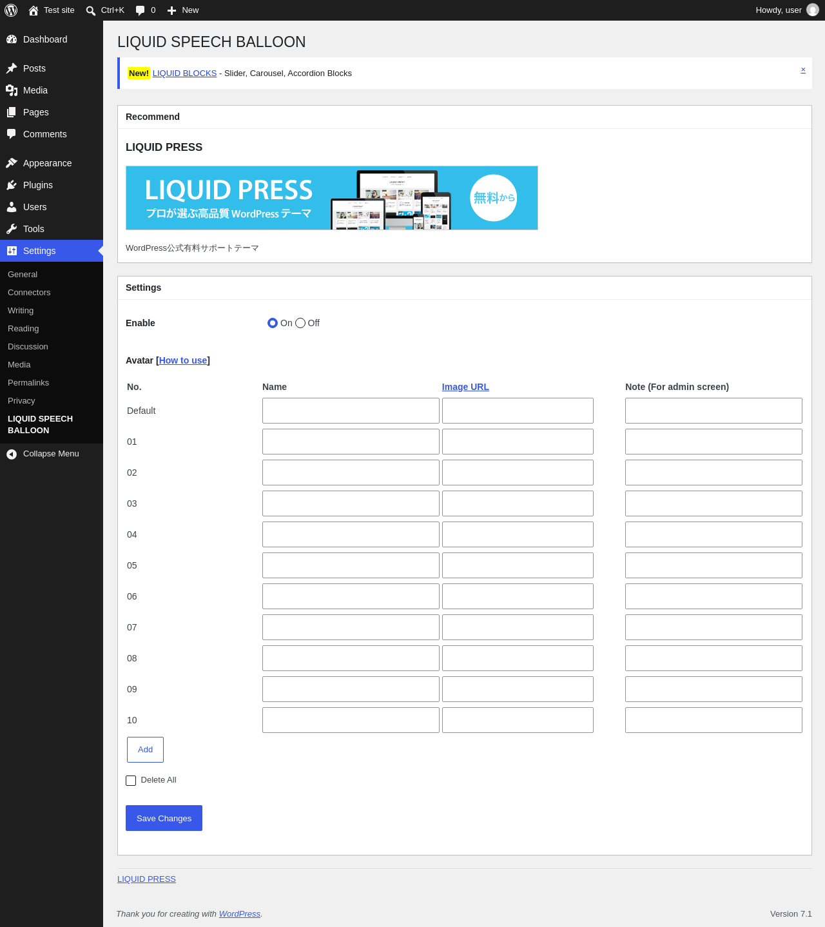Click the Save Changes button
825x927 pixels.
point(164,818)
